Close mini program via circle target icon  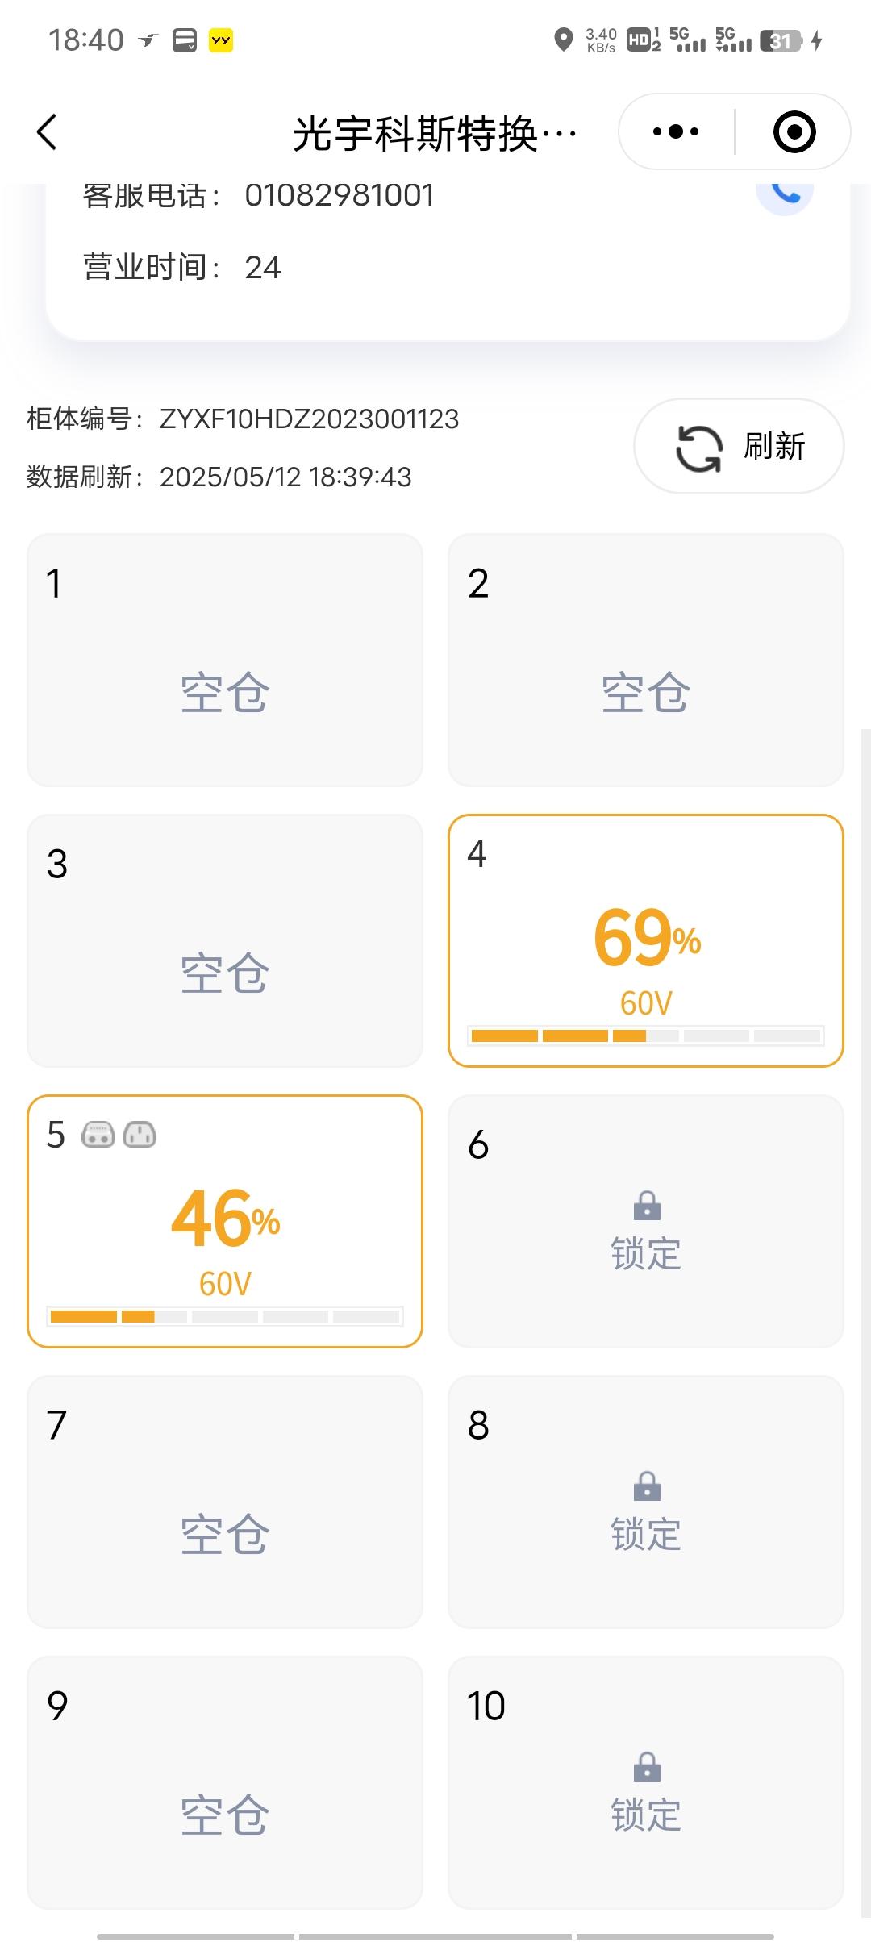point(794,131)
